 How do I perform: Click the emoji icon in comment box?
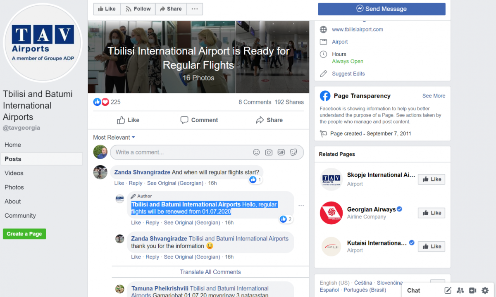tap(256, 152)
